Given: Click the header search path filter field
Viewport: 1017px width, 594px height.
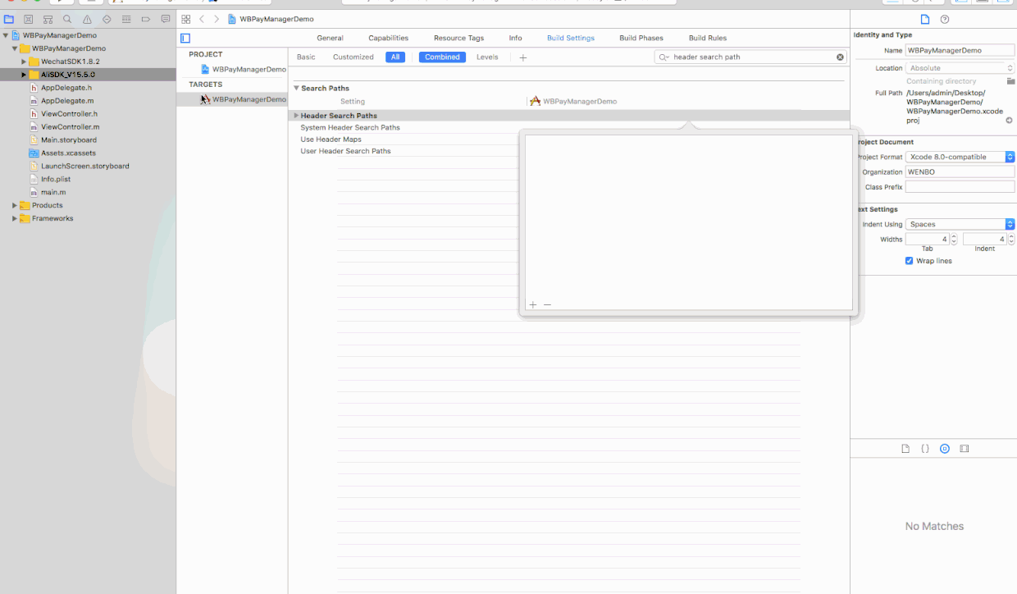Looking at the screenshot, I should (752, 57).
